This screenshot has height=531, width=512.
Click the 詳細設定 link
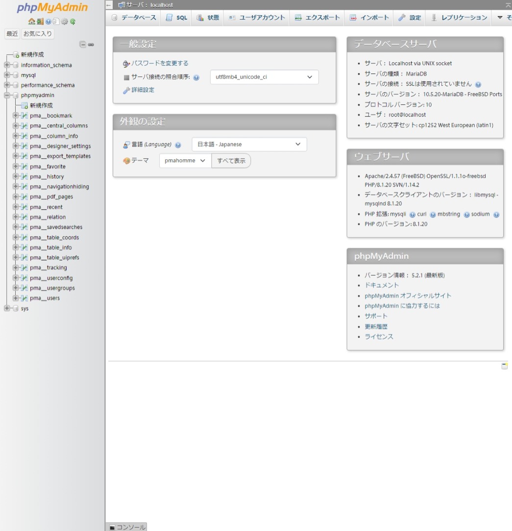pos(143,90)
